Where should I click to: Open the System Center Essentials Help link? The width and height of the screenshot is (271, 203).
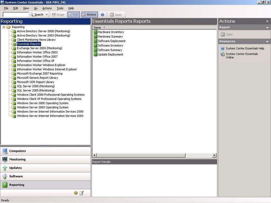click(x=245, y=48)
